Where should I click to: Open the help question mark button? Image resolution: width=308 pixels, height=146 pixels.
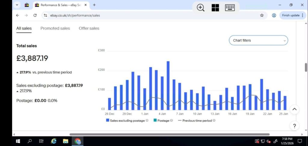point(294,126)
